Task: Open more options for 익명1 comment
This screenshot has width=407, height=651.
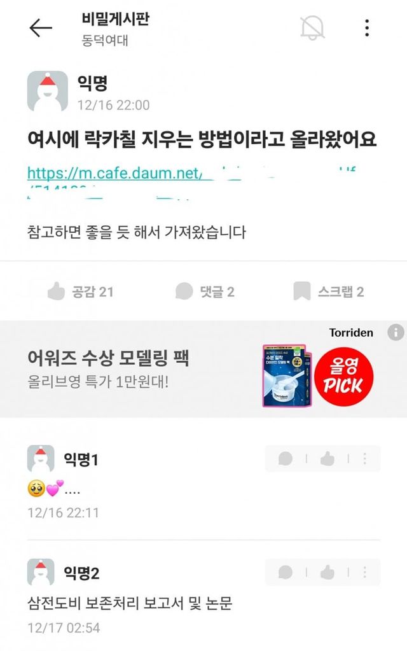Action: (x=364, y=459)
